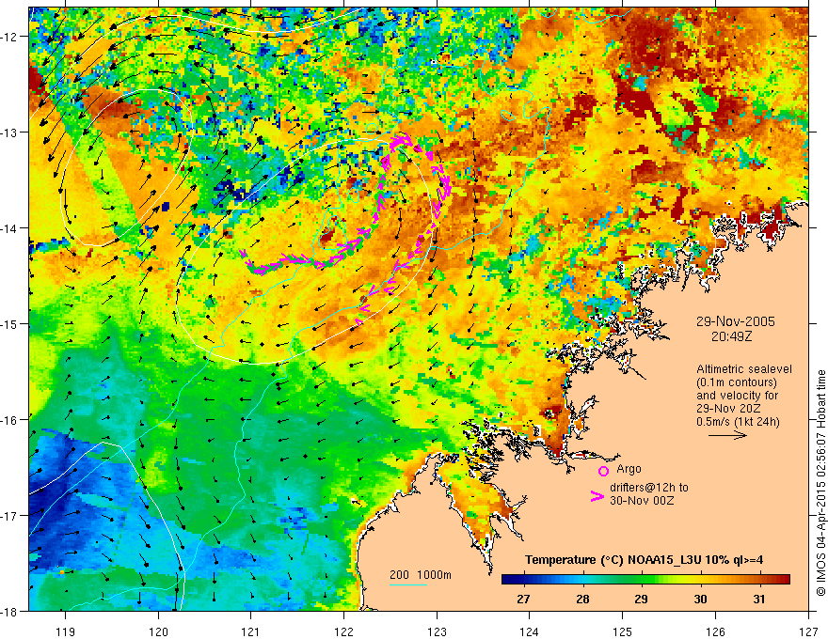
Task: Click the latitude axis label -17
Action: [10, 516]
